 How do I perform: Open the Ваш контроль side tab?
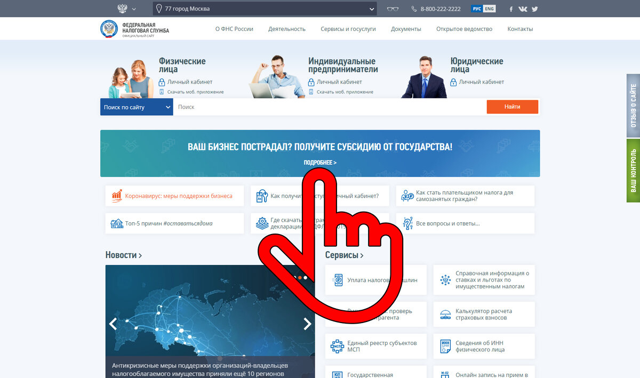coord(633,171)
